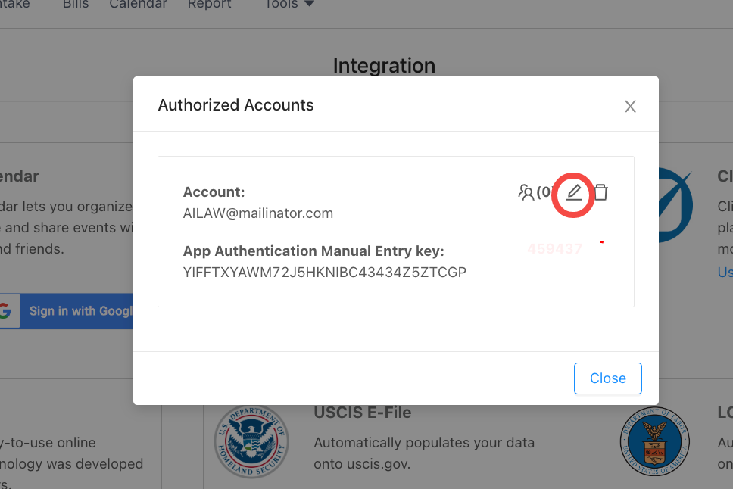Go to the Calendar menu item
Screen dimensions: 733x489
tap(138, 5)
